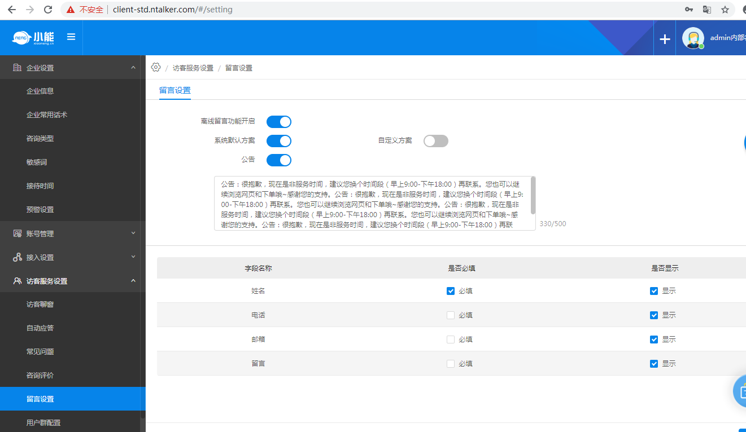The image size is (746, 432).
Task: Click the Xiaoneng logo
Action: click(x=33, y=38)
